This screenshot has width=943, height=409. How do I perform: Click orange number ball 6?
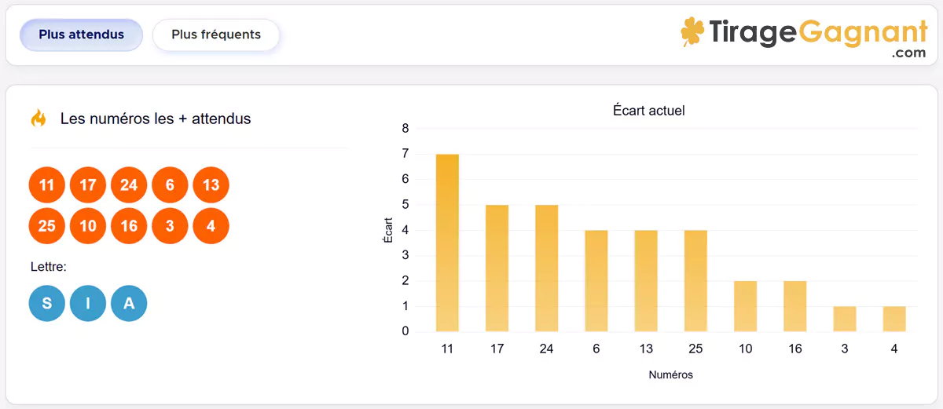tap(170, 186)
